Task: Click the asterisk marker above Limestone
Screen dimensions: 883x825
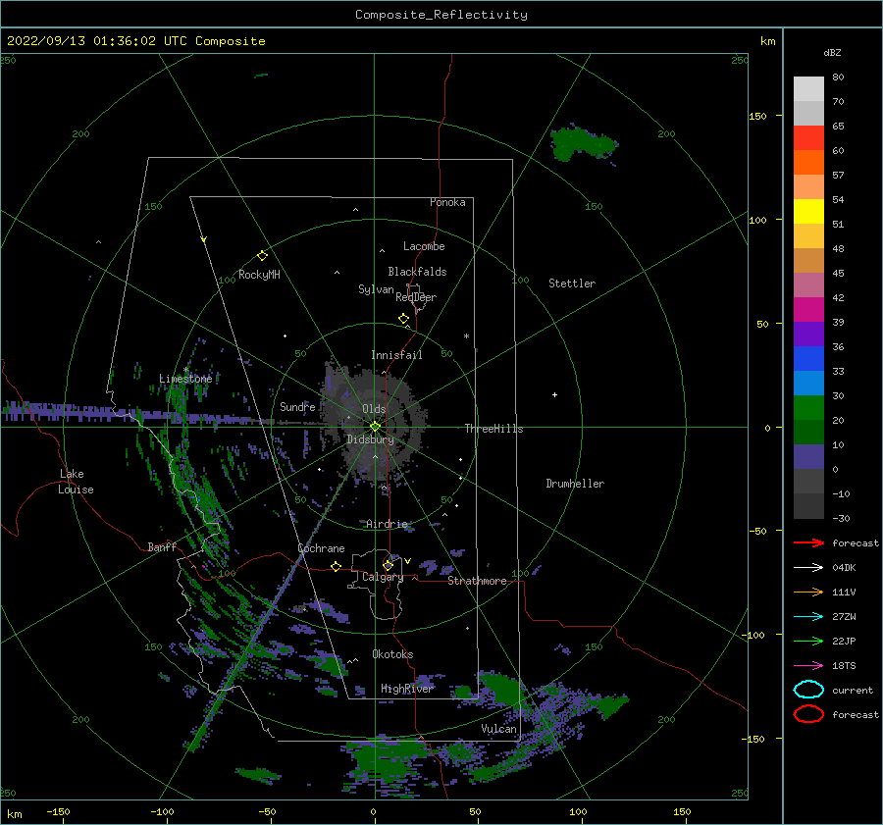Action: tap(185, 370)
